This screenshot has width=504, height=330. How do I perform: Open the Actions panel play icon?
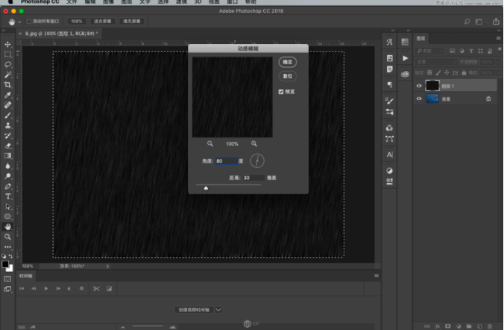(405, 57)
